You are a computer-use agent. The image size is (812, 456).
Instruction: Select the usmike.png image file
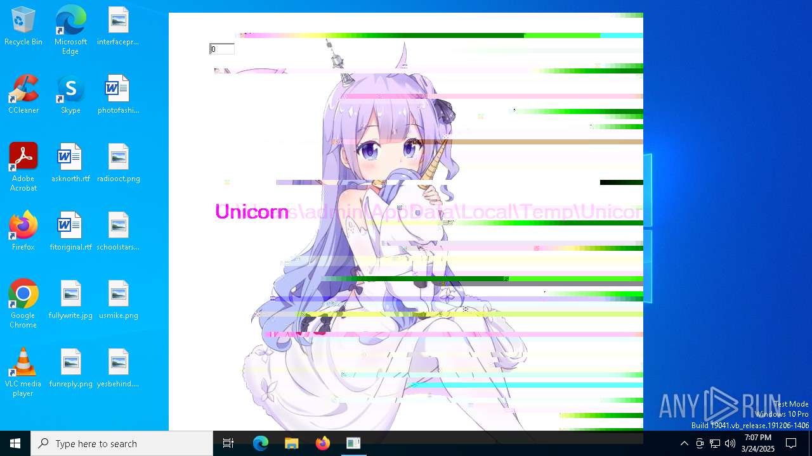coord(118,300)
